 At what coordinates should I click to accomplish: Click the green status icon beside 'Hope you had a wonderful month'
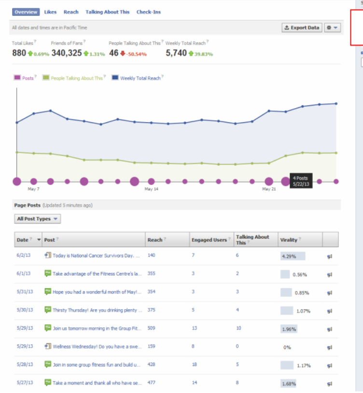click(x=48, y=292)
